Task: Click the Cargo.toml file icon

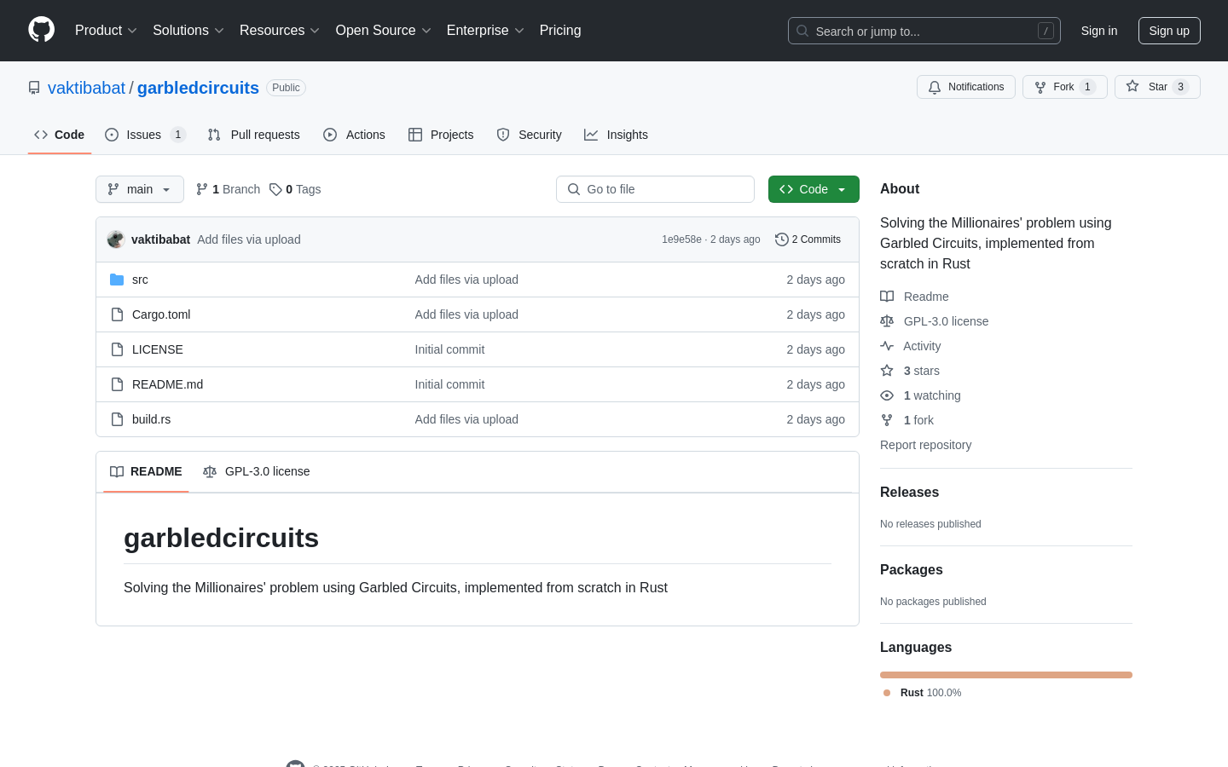Action: (x=117, y=314)
